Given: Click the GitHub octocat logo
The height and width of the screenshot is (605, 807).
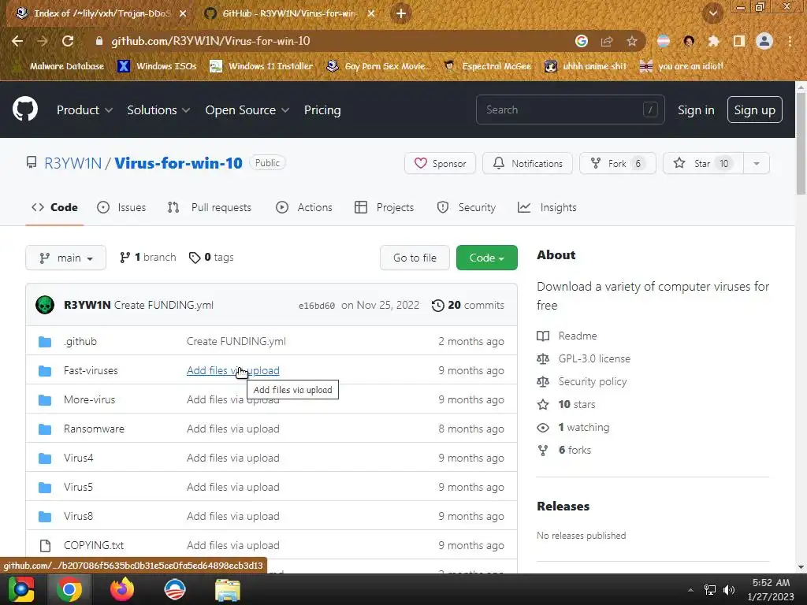Looking at the screenshot, I should click(25, 109).
